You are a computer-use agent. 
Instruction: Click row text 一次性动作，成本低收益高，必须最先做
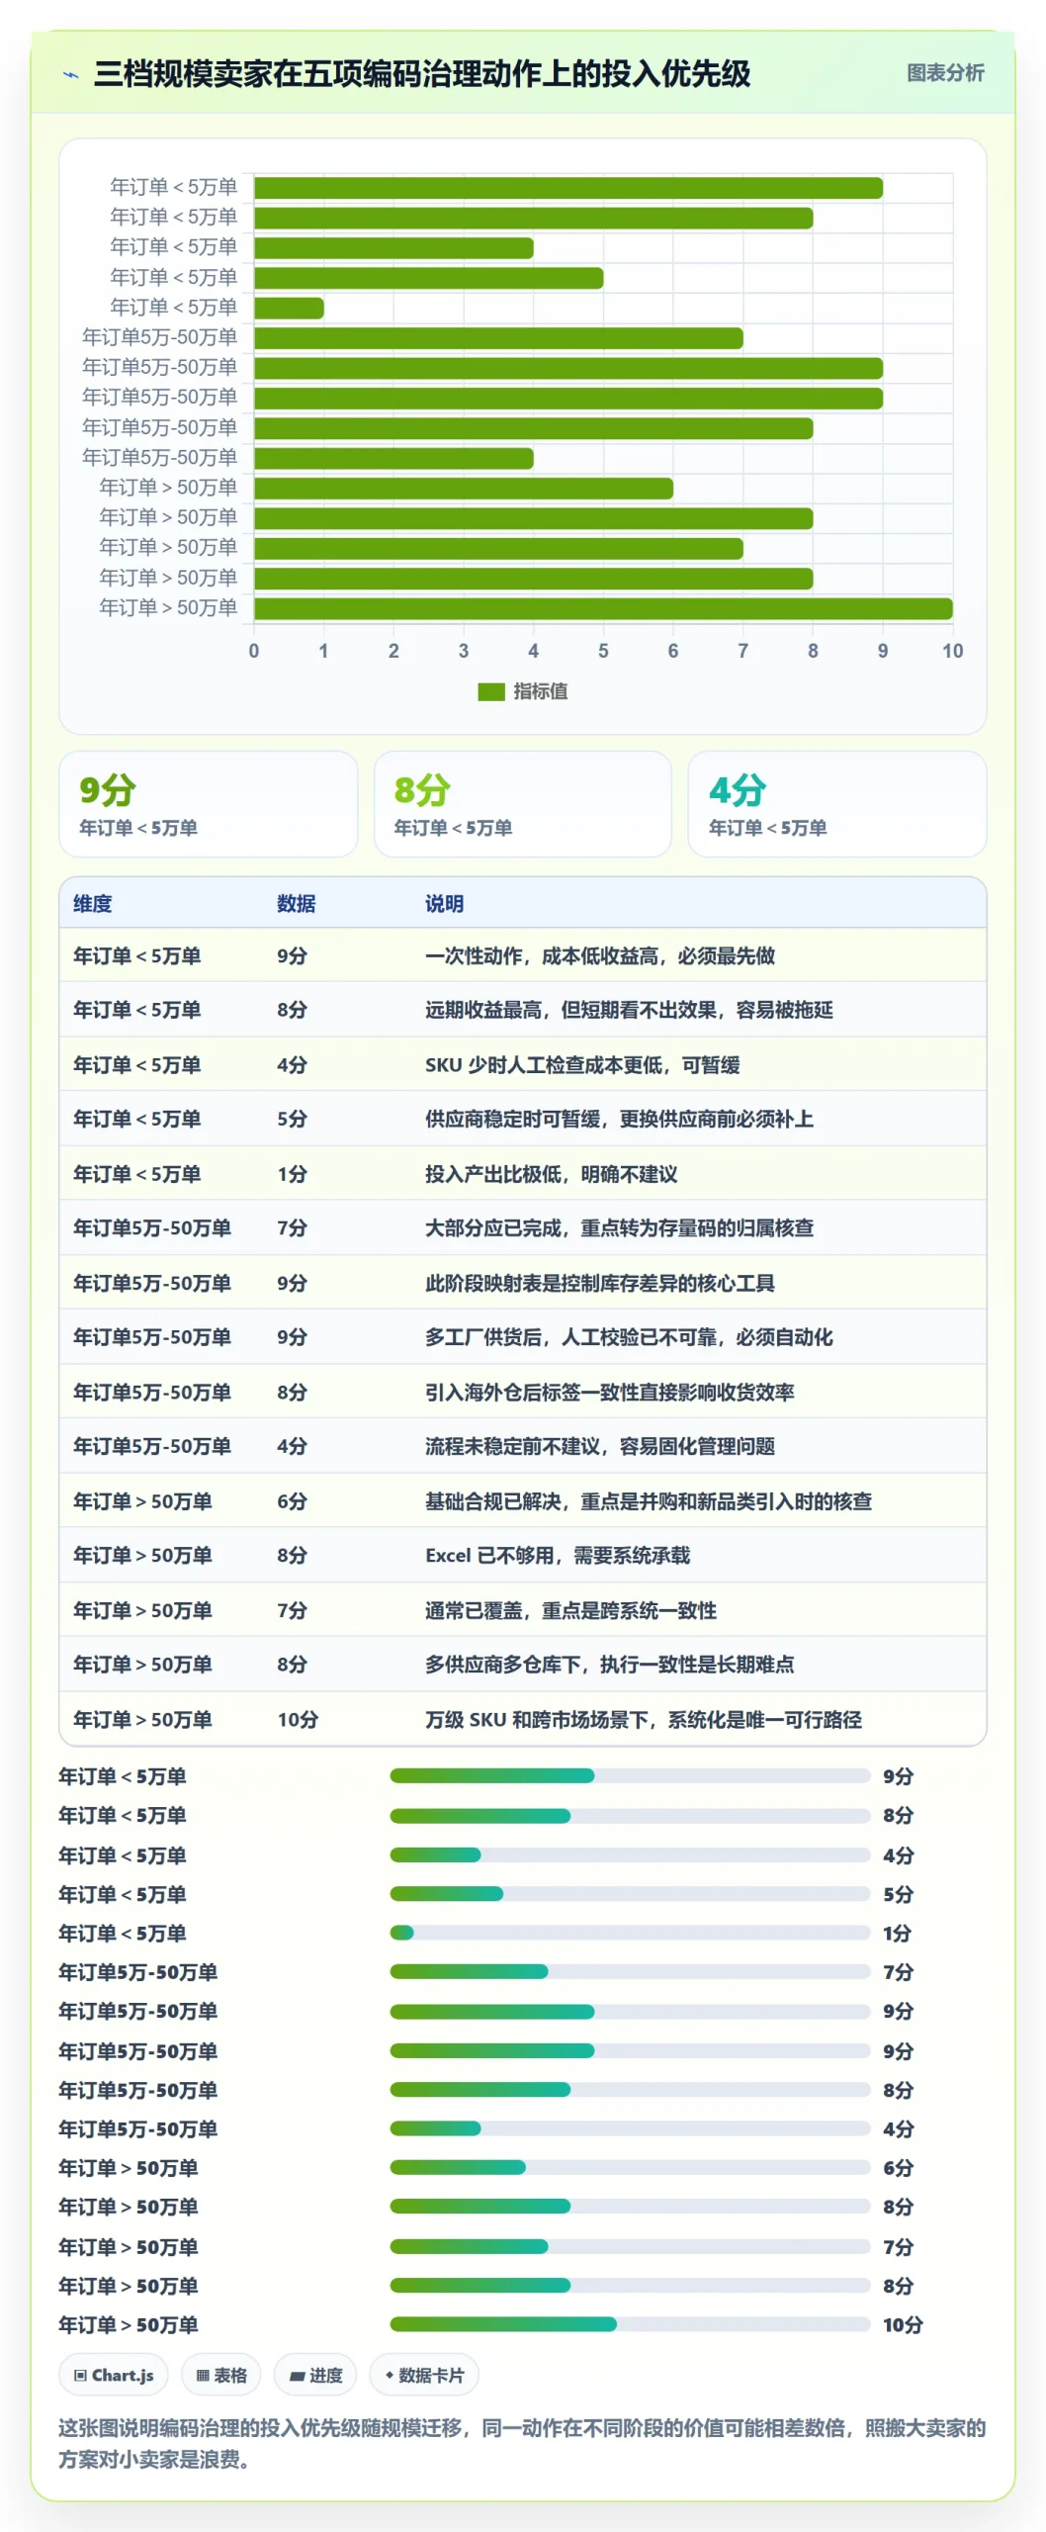pos(600,955)
